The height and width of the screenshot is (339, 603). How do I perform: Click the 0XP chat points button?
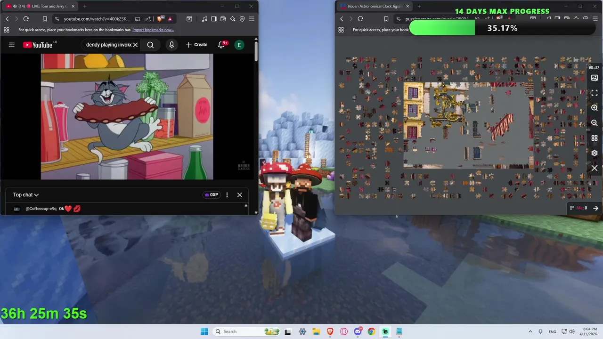pos(211,194)
